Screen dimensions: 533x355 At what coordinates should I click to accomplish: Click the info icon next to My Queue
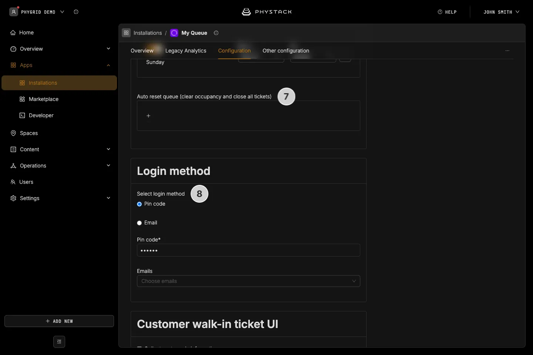(x=216, y=33)
